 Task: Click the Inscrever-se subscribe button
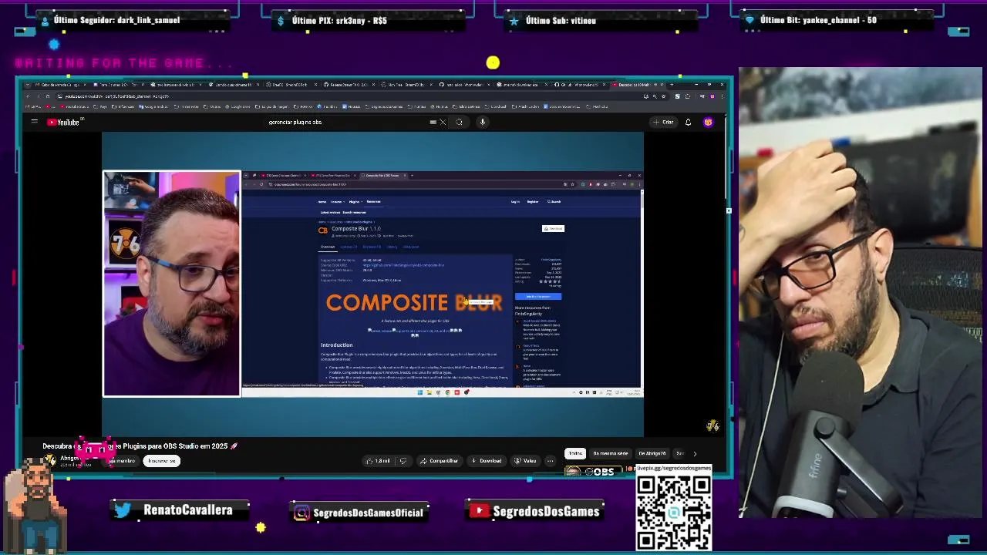click(x=161, y=461)
